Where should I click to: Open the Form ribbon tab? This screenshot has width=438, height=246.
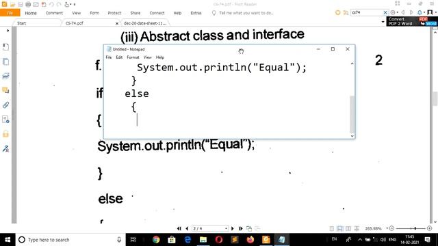tap(94, 13)
